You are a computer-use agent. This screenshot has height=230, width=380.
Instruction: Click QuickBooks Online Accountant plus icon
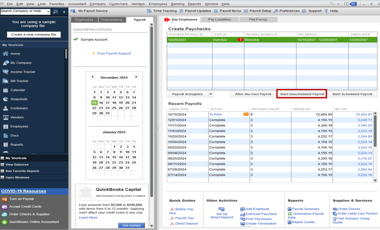4,222
